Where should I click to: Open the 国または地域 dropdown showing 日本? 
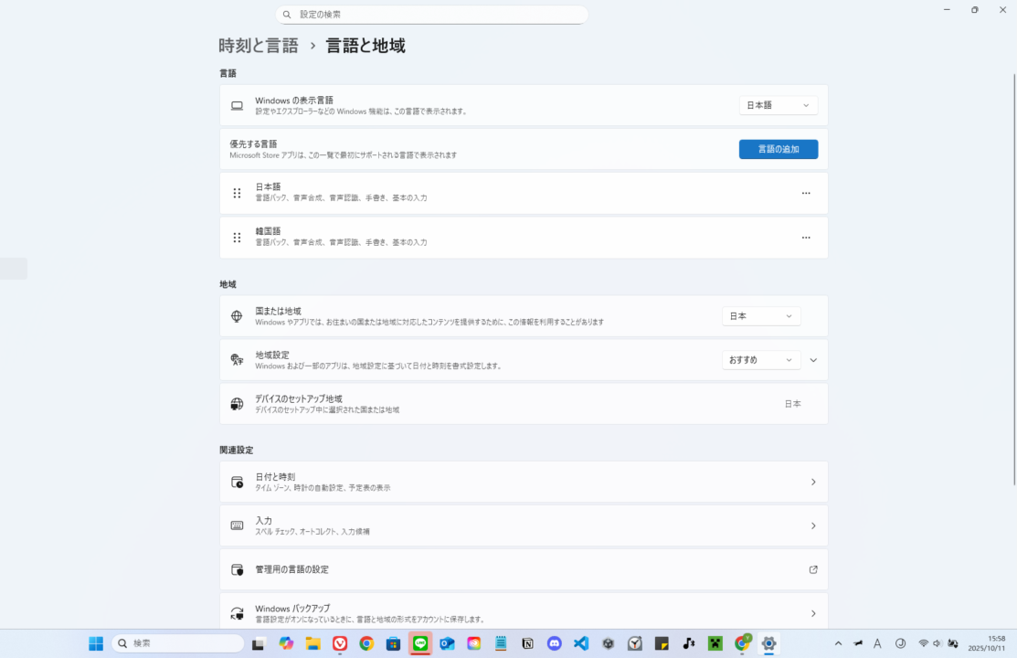point(761,315)
